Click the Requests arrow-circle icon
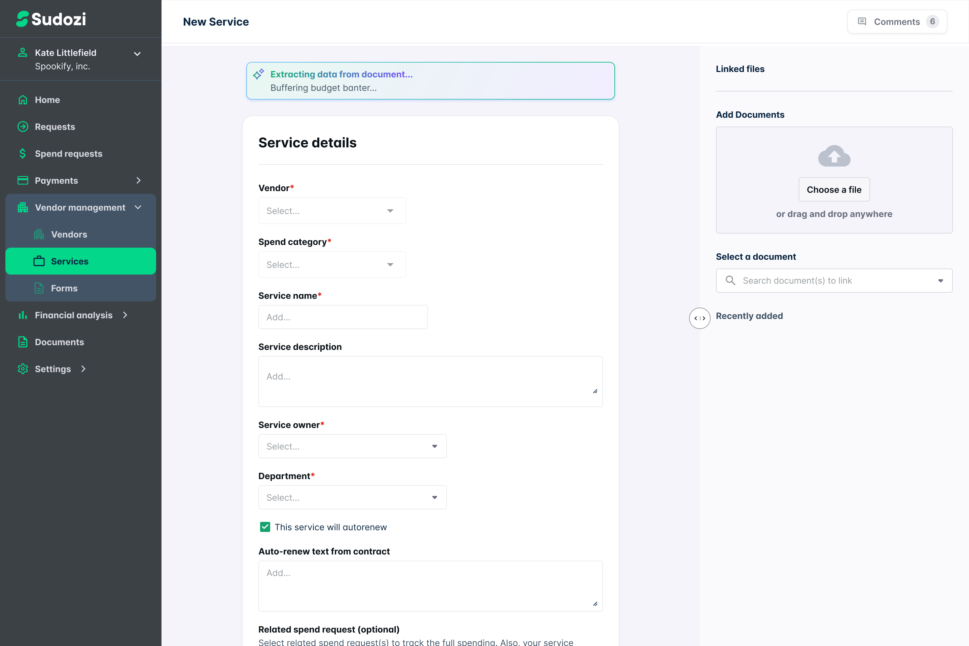Screen dimensions: 969x646 [23, 127]
